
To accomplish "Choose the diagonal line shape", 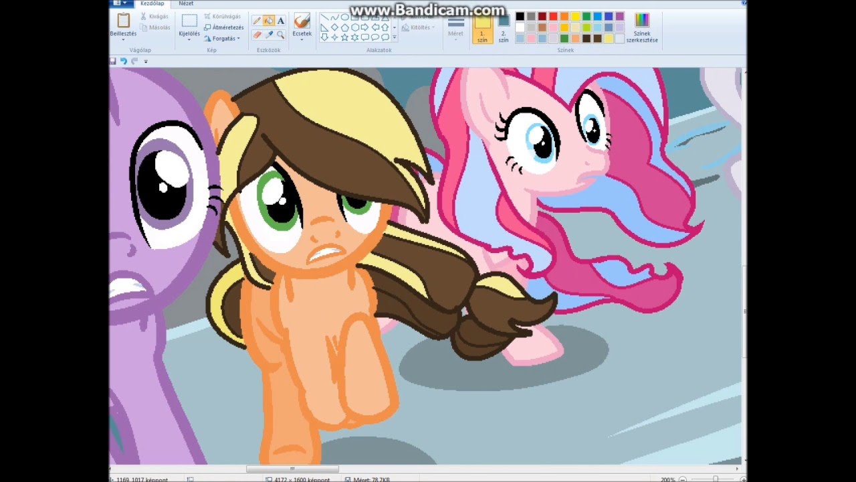I will coord(324,17).
